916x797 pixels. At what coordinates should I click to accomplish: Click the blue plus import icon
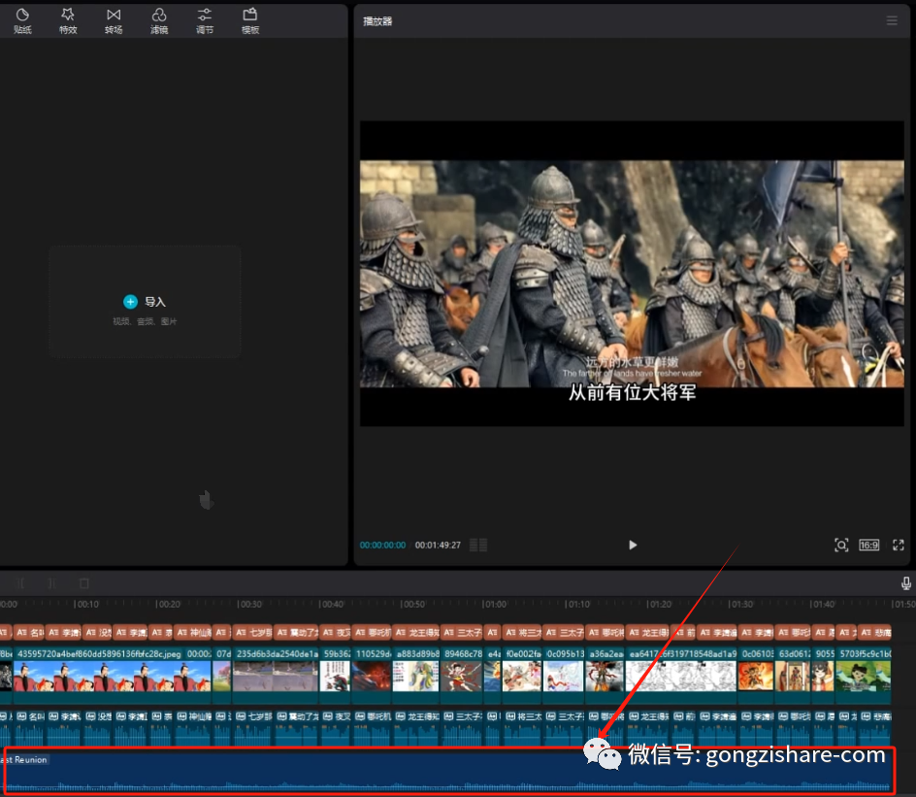pos(130,302)
